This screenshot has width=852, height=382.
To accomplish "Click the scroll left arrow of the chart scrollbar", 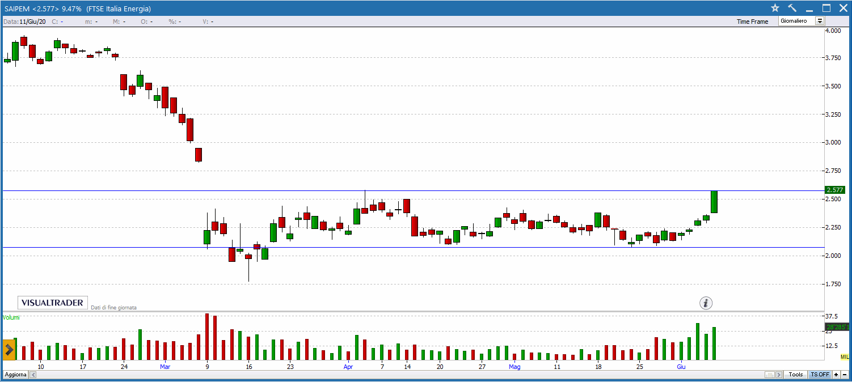I will [x=33, y=375].
